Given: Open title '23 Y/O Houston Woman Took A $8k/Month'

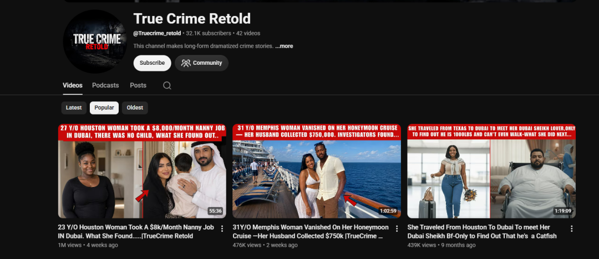Looking at the screenshot, I should coord(136,231).
